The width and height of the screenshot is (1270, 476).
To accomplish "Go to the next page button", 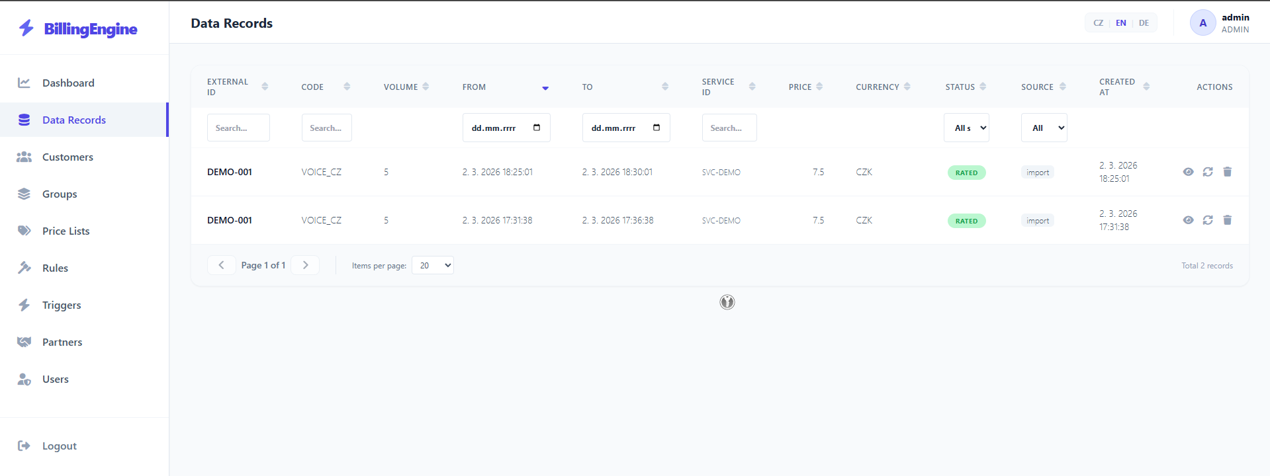I will point(305,265).
